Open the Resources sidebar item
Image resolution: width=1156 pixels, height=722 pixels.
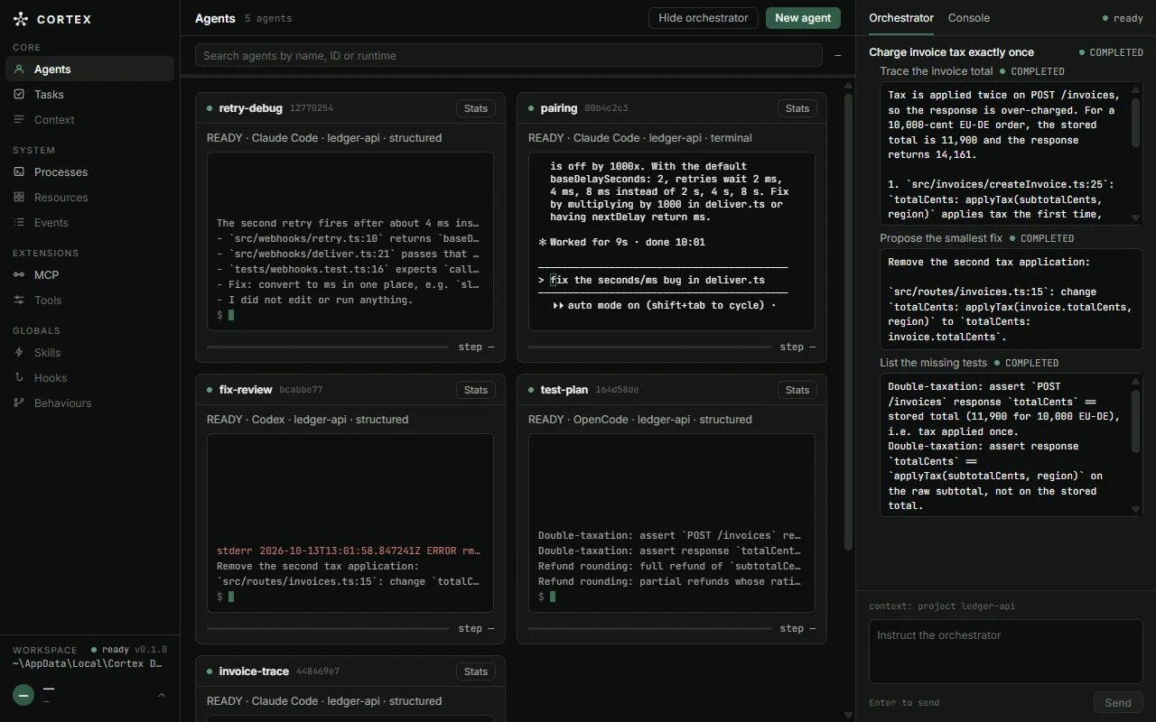coord(89,197)
